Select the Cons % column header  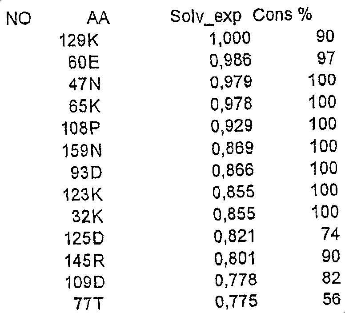click(283, 15)
